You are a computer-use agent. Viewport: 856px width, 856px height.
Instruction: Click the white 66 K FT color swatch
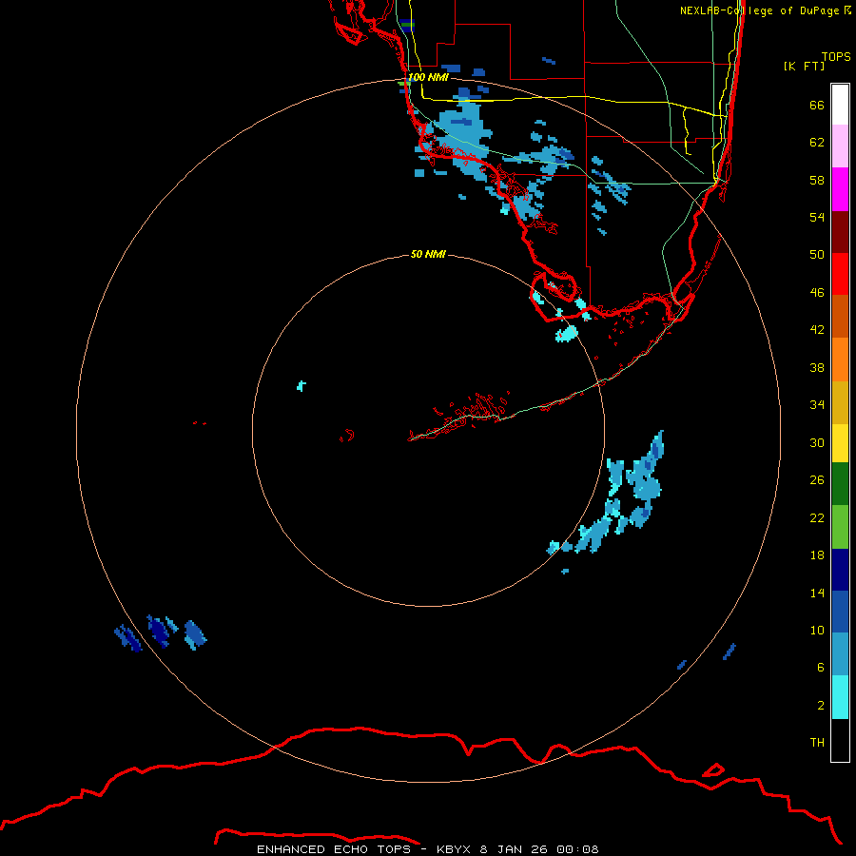coord(840,105)
